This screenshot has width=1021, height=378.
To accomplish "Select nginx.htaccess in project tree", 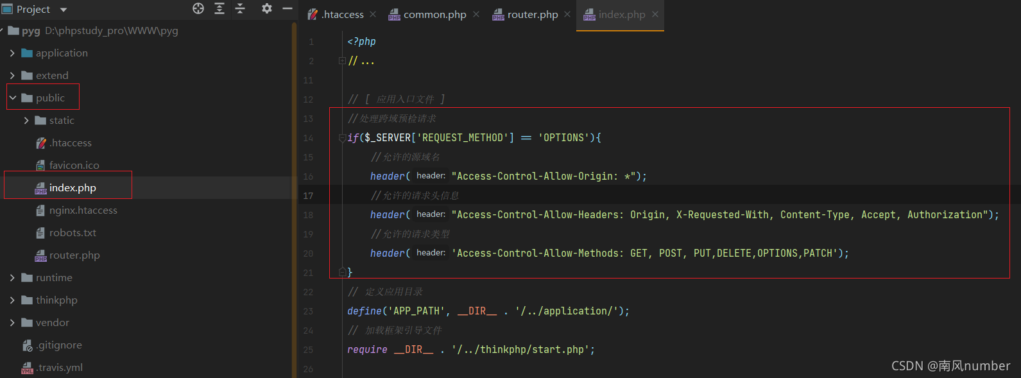I will click(x=83, y=210).
